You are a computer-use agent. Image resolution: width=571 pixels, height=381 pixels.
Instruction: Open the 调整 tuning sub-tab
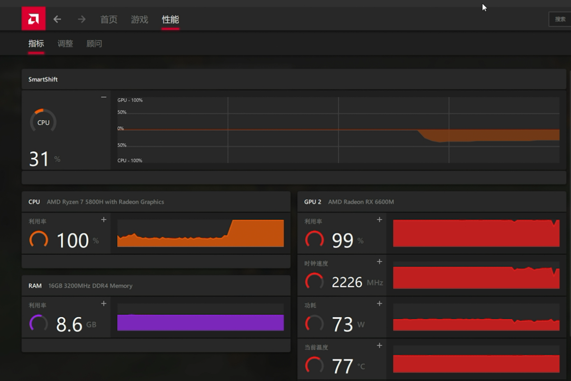[65, 44]
